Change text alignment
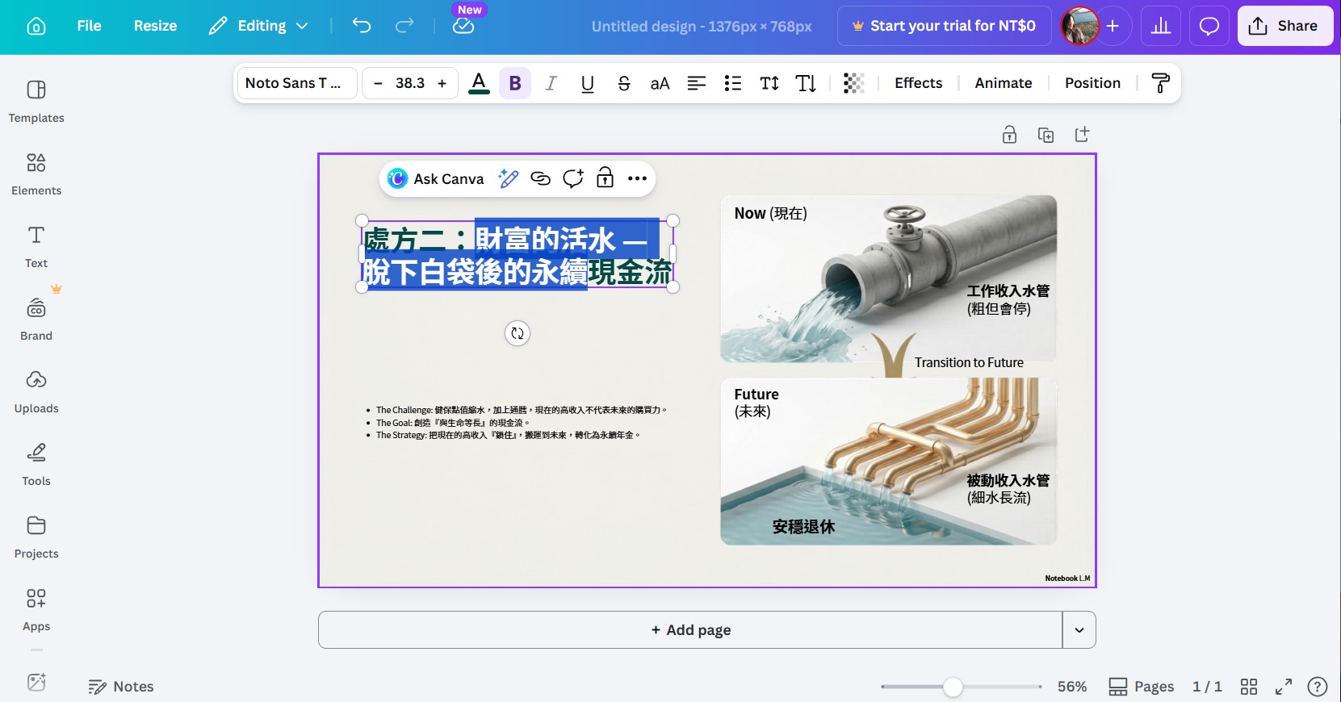 (x=697, y=83)
